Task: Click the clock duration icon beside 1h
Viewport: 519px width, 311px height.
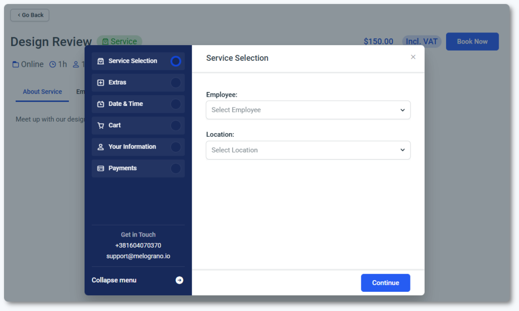Action: click(x=53, y=64)
